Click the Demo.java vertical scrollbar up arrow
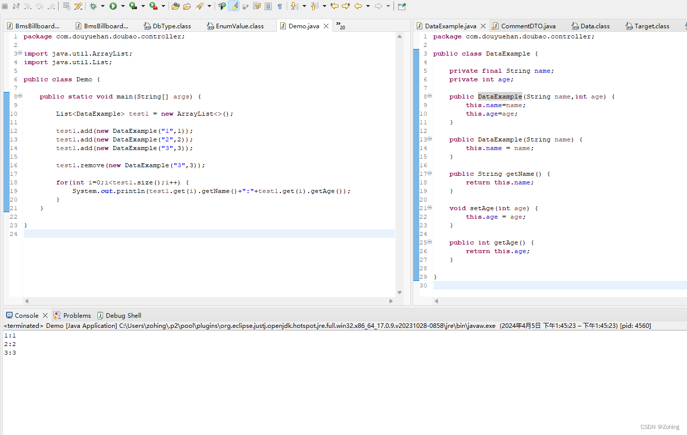This screenshot has height=435, width=687. pos(400,36)
